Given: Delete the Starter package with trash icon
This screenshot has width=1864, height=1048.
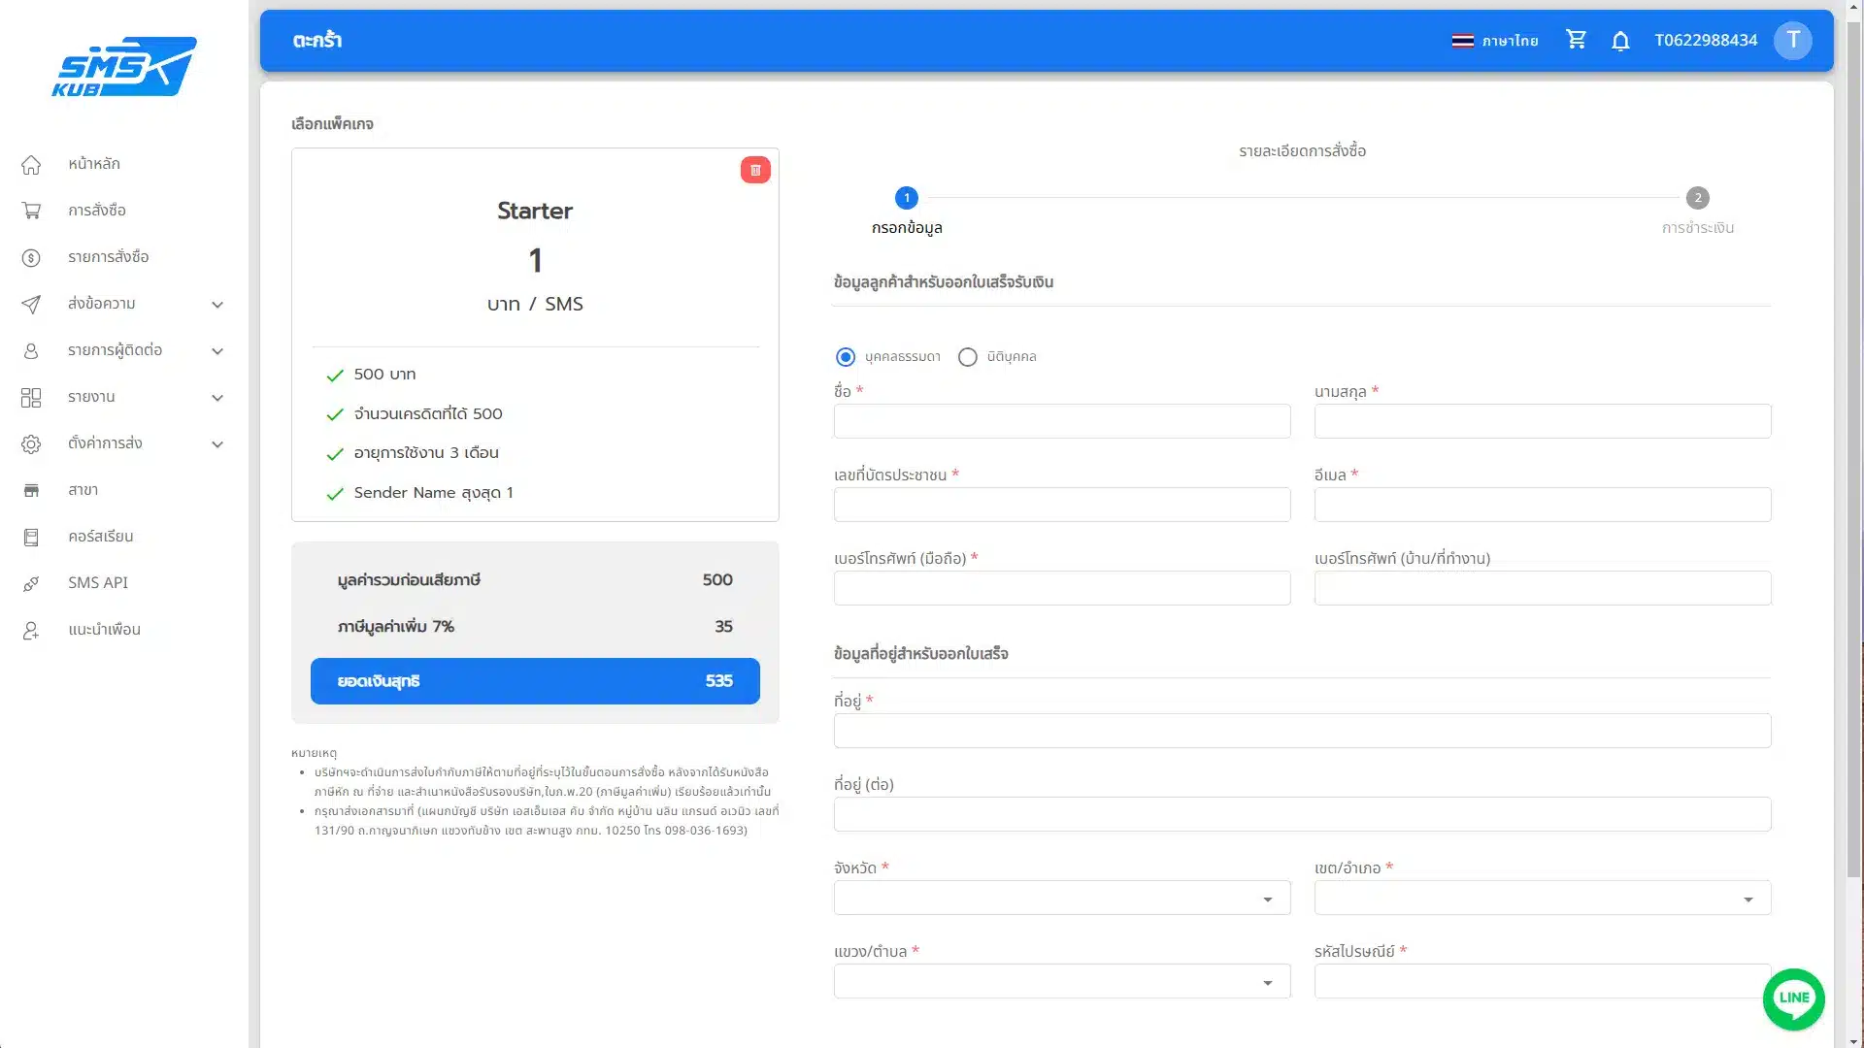Looking at the screenshot, I should [755, 170].
